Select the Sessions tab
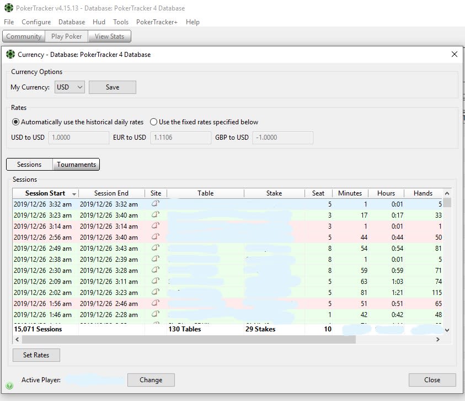The height and width of the screenshot is (401, 465). 29,164
